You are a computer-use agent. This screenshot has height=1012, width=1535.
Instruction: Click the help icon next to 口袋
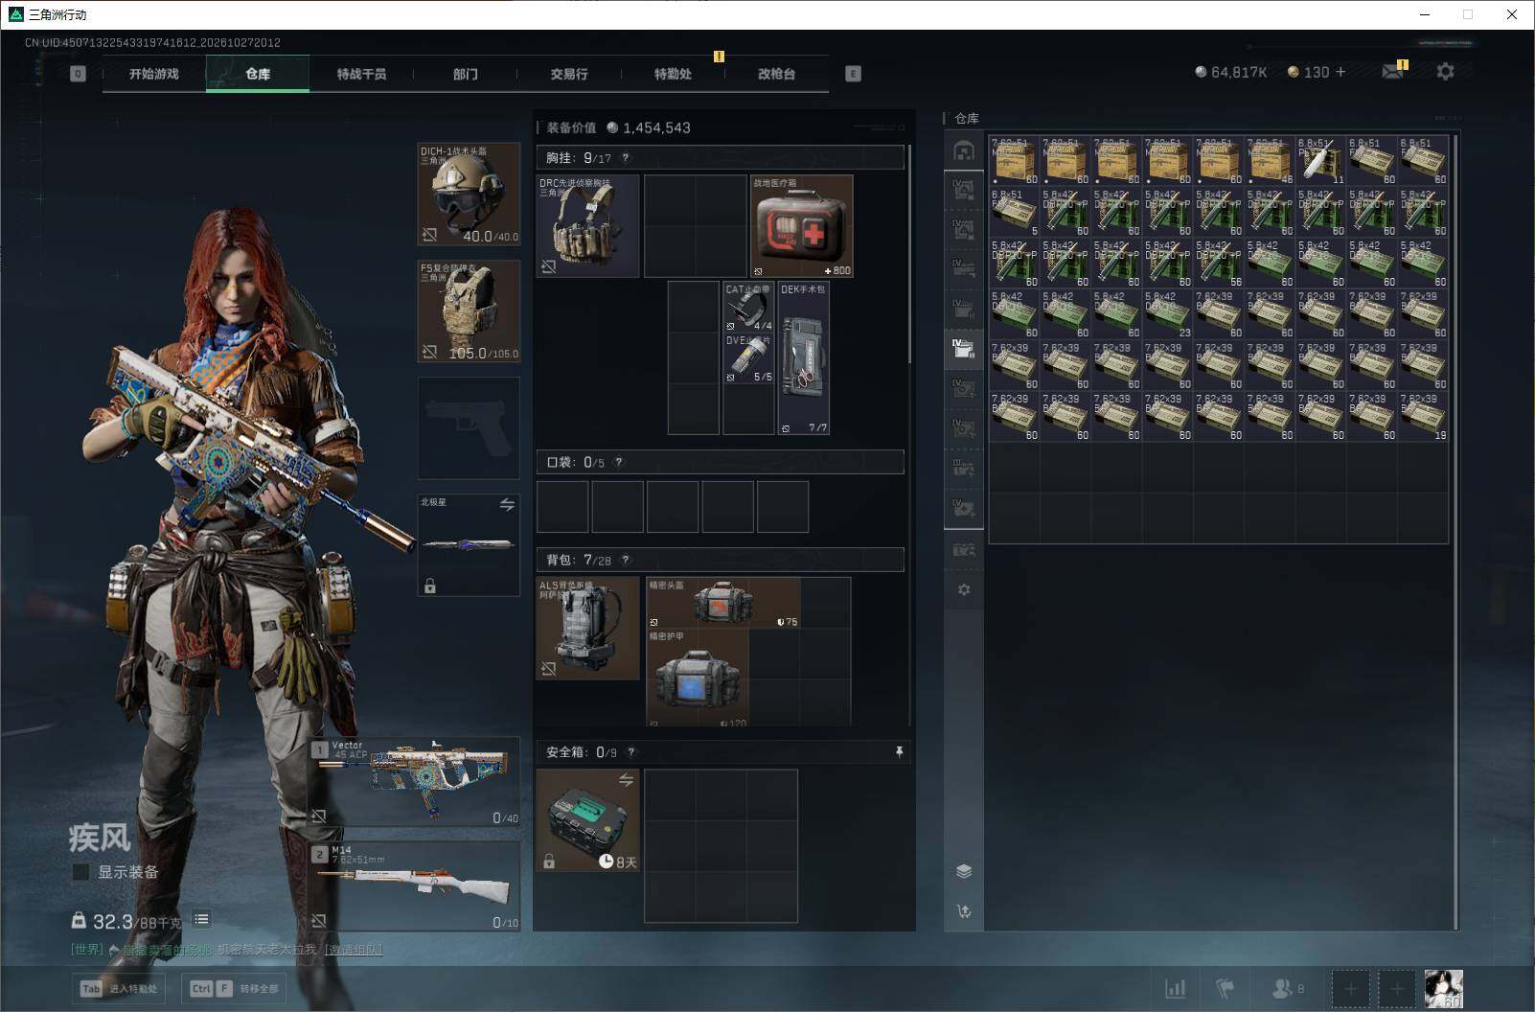click(x=619, y=462)
